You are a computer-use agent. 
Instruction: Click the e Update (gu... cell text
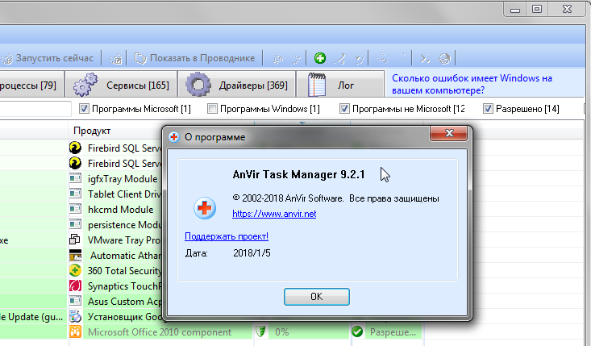point(31,317)
